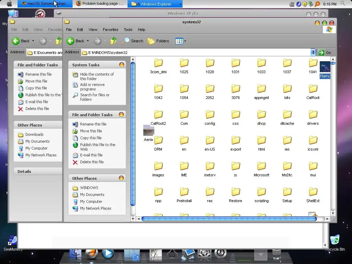
Task: Click Publish this file to the Web
Action: point(98,147)
